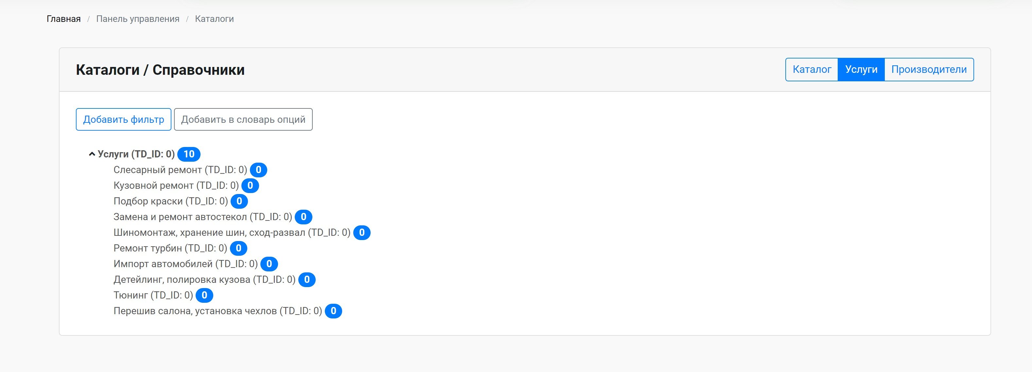Click badge next to Перешив салона item

(x=333, y=311)
